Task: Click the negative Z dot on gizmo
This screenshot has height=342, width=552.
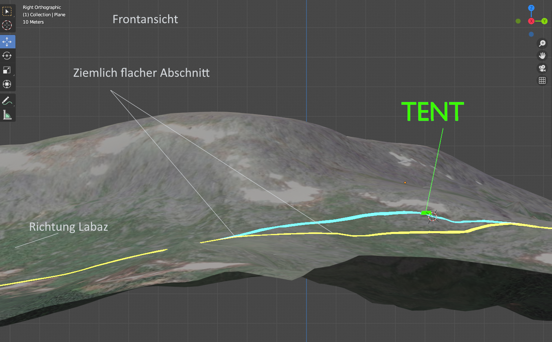Action: click(x=531, y=34)
